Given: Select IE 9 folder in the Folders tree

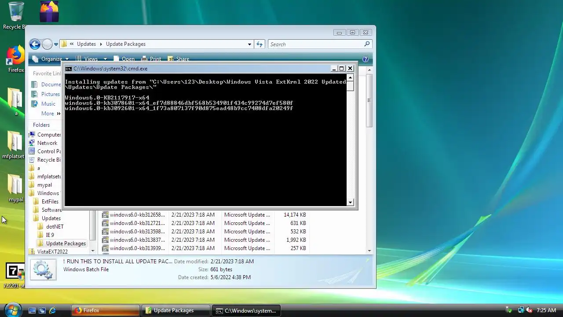Looking at the screenshot, I should click(46, 235).
